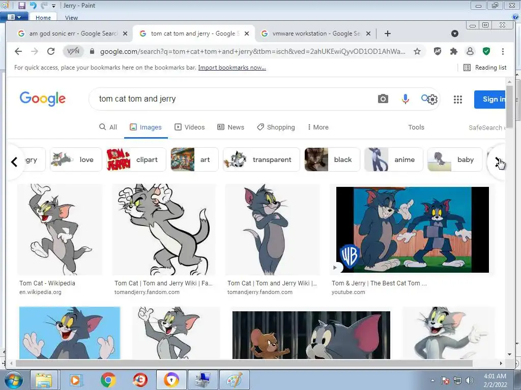Open a new browser tab with plus
Screen dimensions: 521x390
[x=387, y=34]
